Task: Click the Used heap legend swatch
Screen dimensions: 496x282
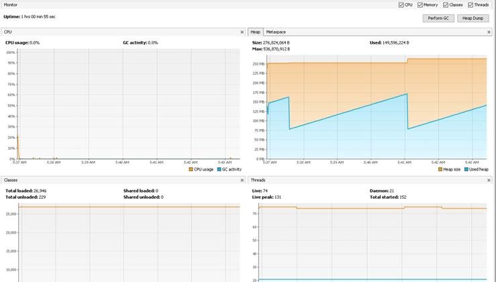Action: [x=466, y=169]
